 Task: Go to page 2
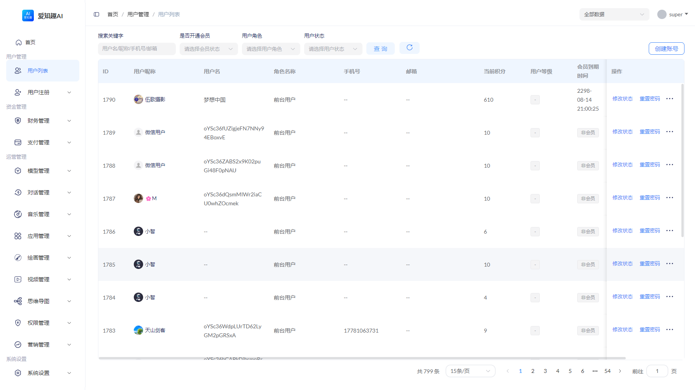[533, 371]
